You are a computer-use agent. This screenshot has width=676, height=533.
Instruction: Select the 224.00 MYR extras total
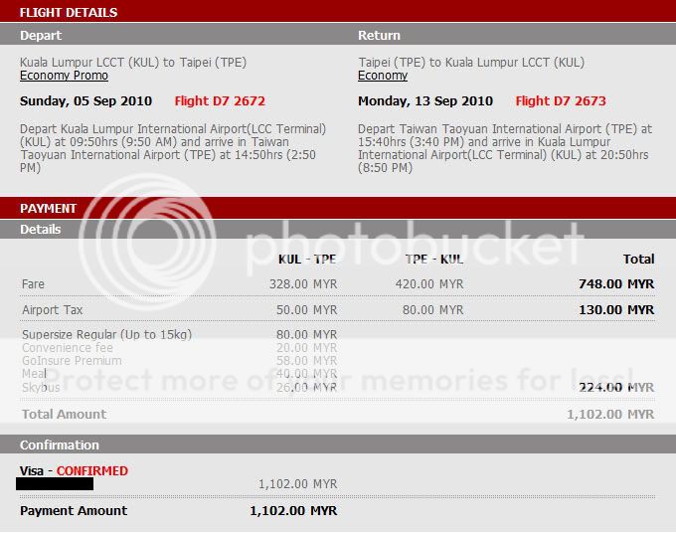coord(616,387)
